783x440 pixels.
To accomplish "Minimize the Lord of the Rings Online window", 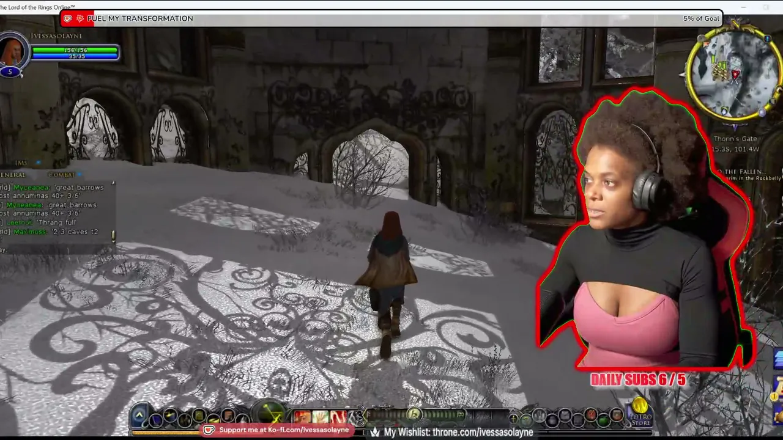I will point(744,7).
